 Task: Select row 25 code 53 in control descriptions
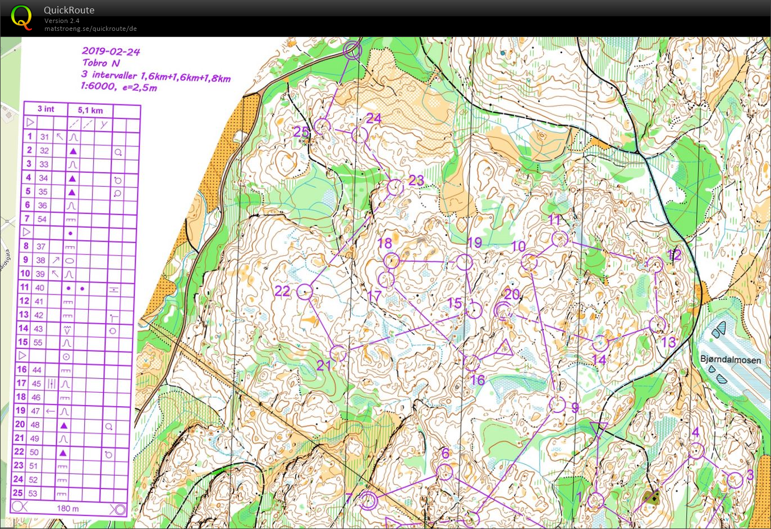tap(34, 494)
